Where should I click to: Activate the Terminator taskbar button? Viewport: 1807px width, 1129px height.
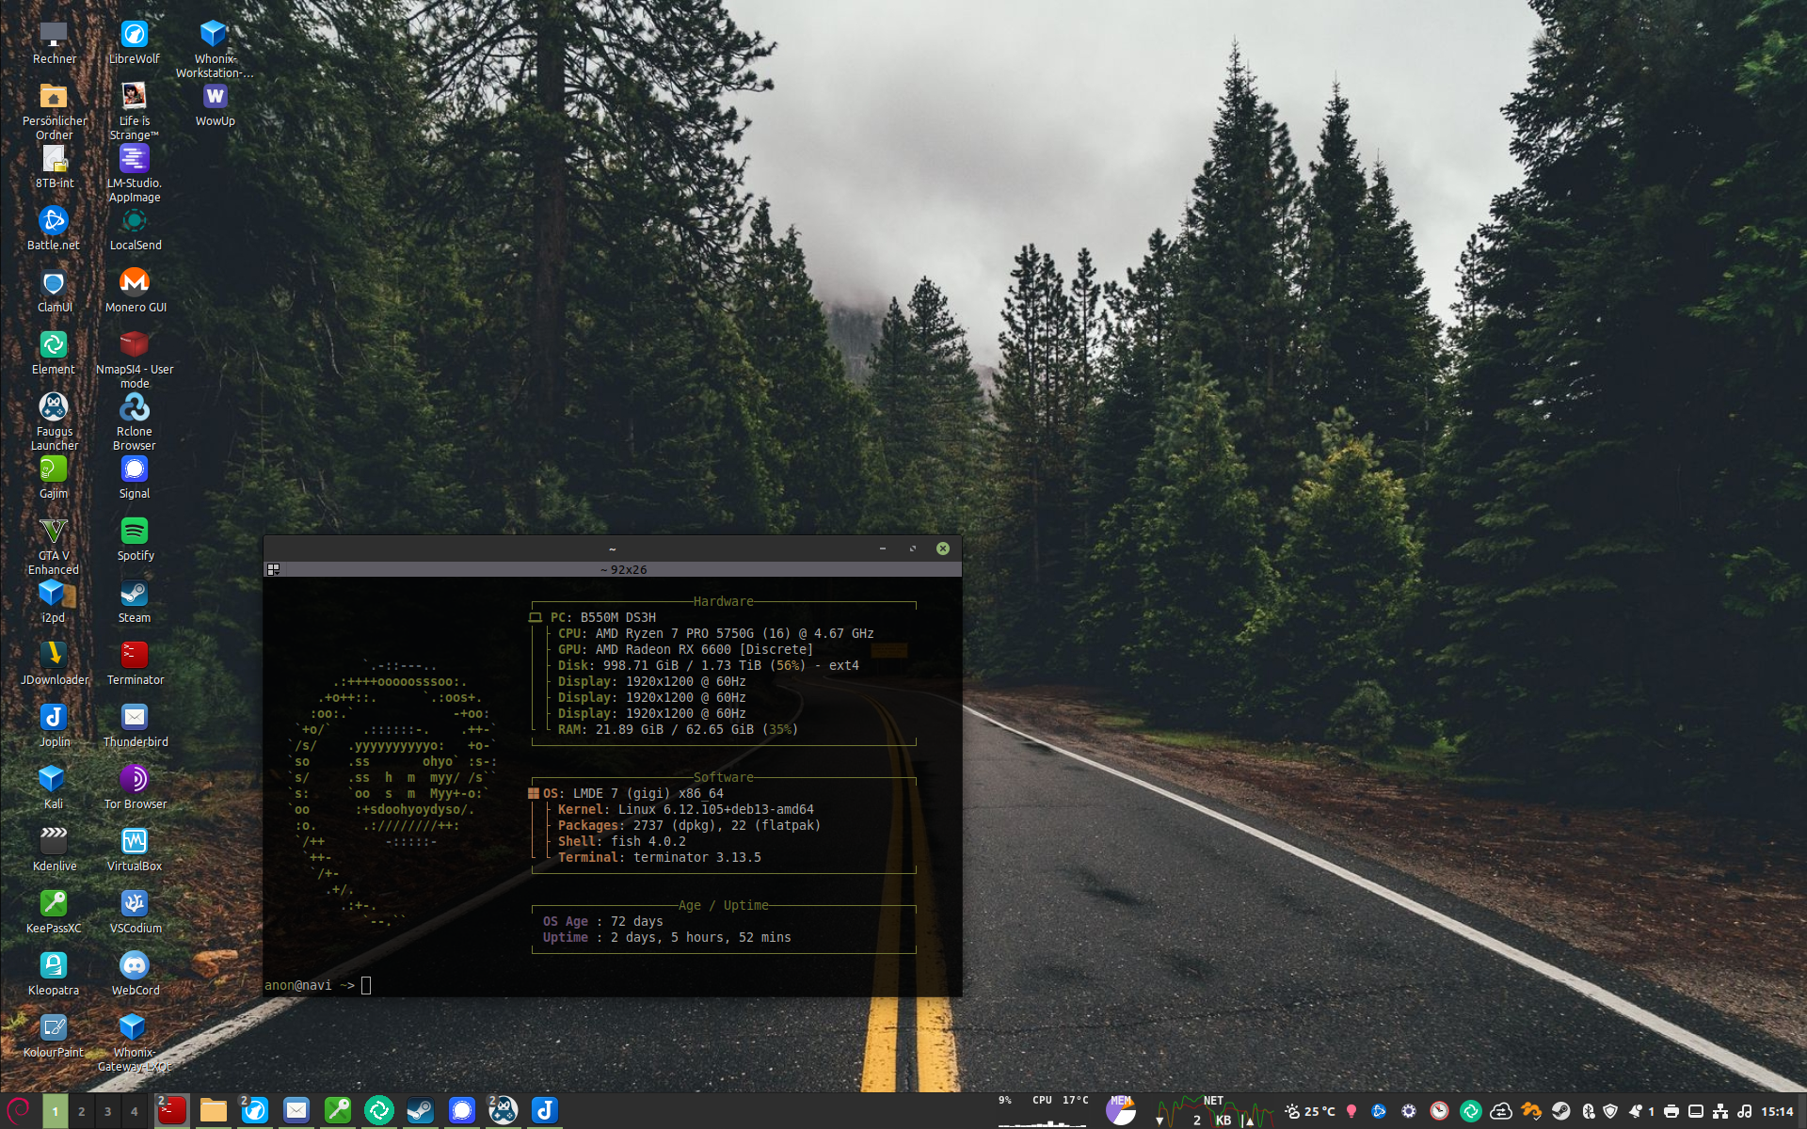coord(171,1111)
